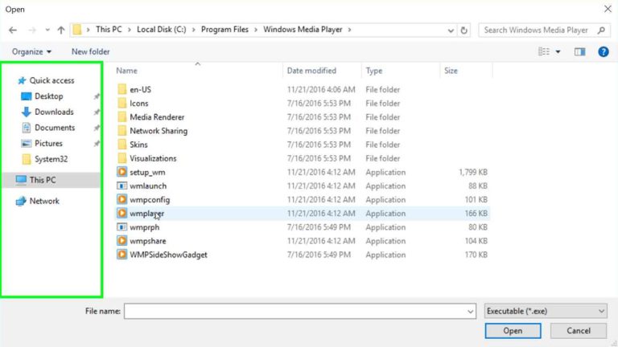Refresh the Windows Media Player folder
The image size is (618, 347).
(463, 31)
